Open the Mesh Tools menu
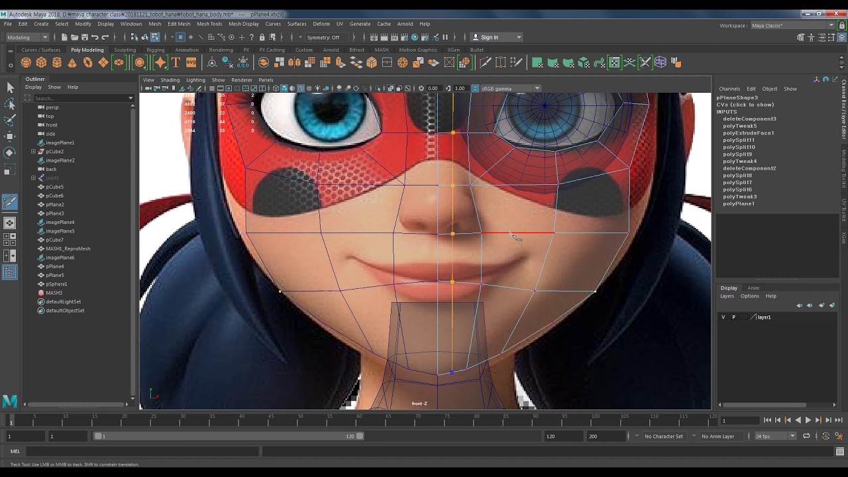Image resolution: width=848 pixels, height=477 pixels. [209, 24]
